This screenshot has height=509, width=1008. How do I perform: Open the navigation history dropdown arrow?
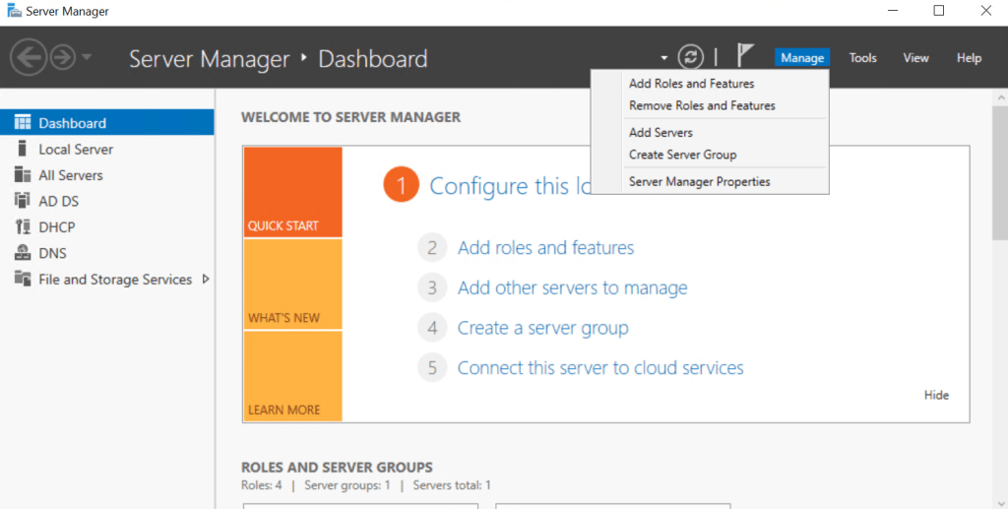point(87,58)
